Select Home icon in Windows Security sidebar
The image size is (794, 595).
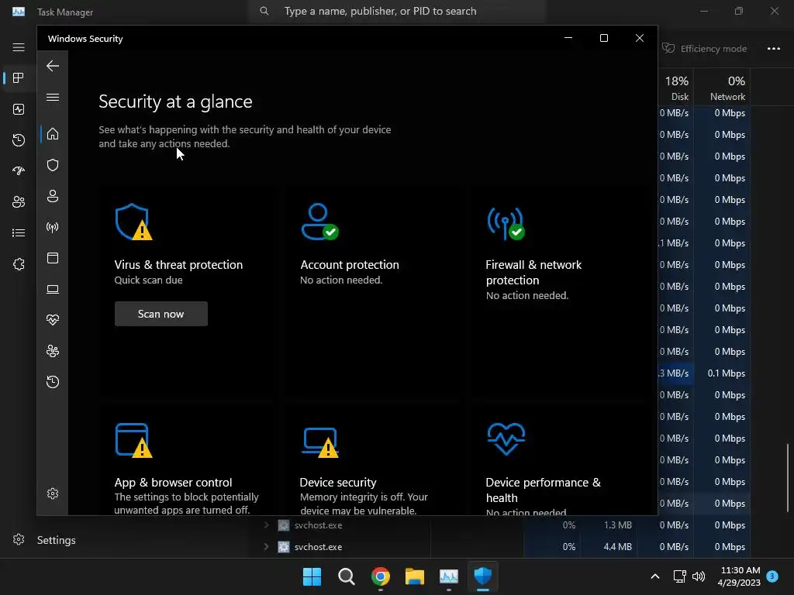(x=53, y=134)
